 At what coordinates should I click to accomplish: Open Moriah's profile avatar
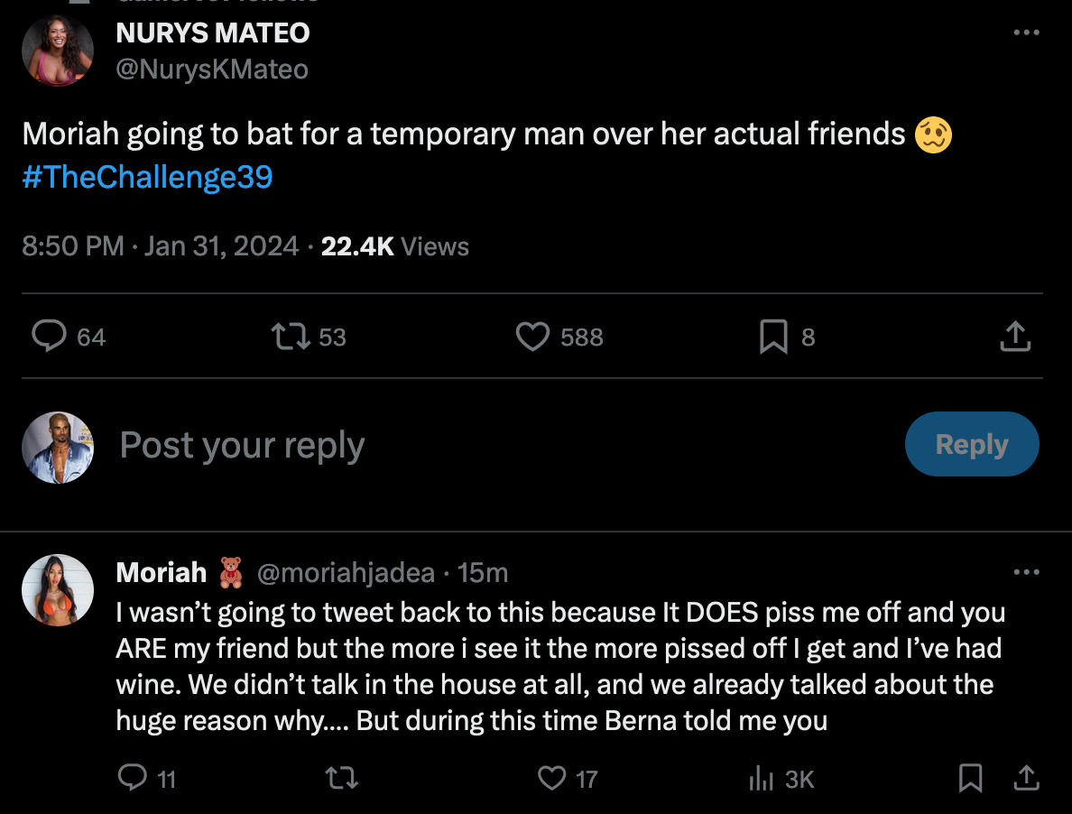58,590
